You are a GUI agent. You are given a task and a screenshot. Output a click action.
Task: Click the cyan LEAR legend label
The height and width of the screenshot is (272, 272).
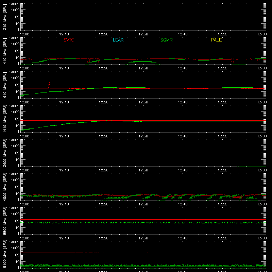(118, 40)
